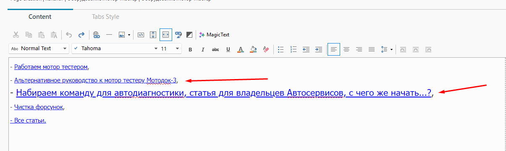Click the Paste clipboard icon
This screenshot has height=151, width=506.
(x=41, y=35)
